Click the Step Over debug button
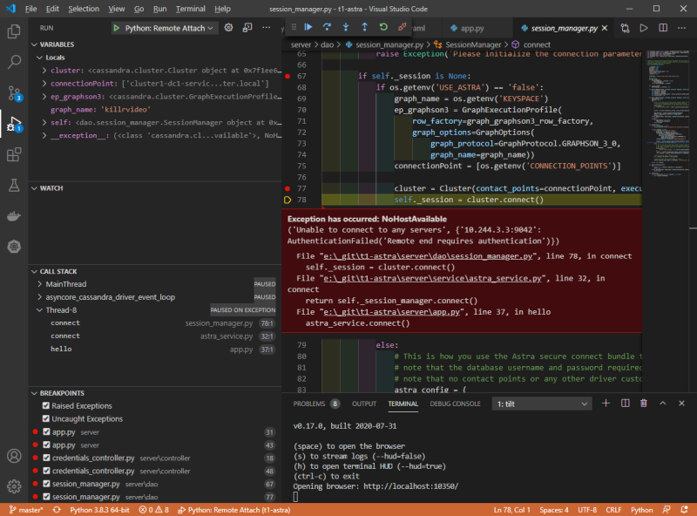 coord(328,28)
